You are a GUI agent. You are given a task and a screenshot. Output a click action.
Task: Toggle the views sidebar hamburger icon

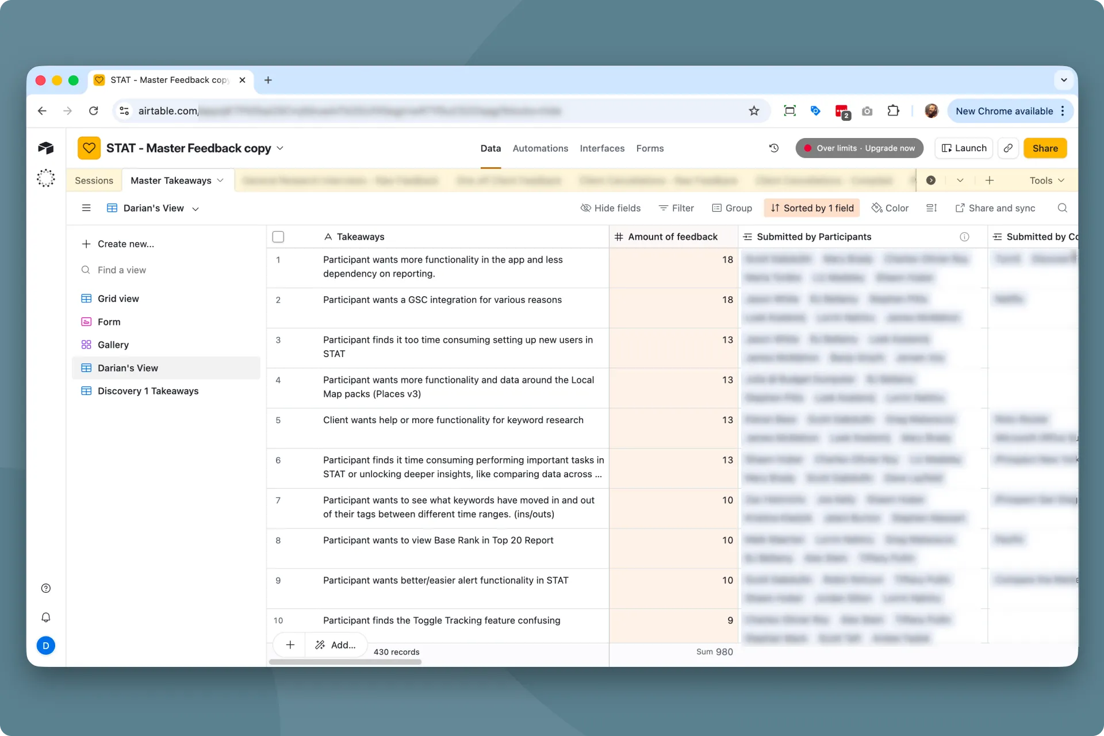click(86, 208)
